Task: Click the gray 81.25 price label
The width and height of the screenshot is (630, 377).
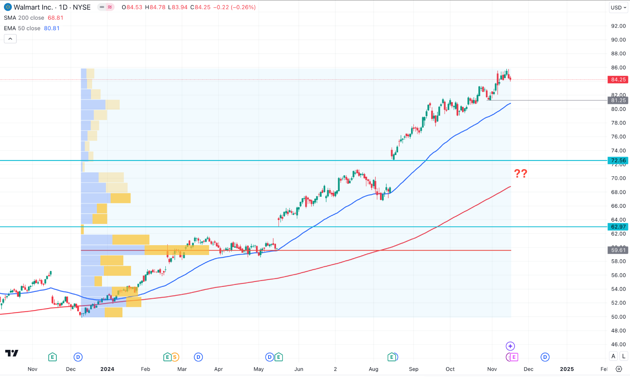Action: pos(618,100)
